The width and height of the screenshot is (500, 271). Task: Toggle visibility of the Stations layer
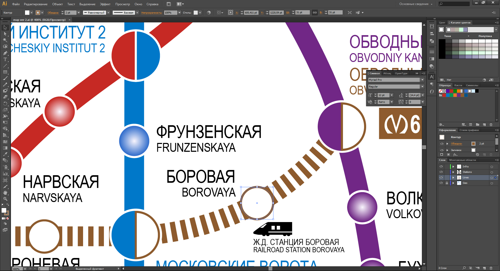[441, 172]
